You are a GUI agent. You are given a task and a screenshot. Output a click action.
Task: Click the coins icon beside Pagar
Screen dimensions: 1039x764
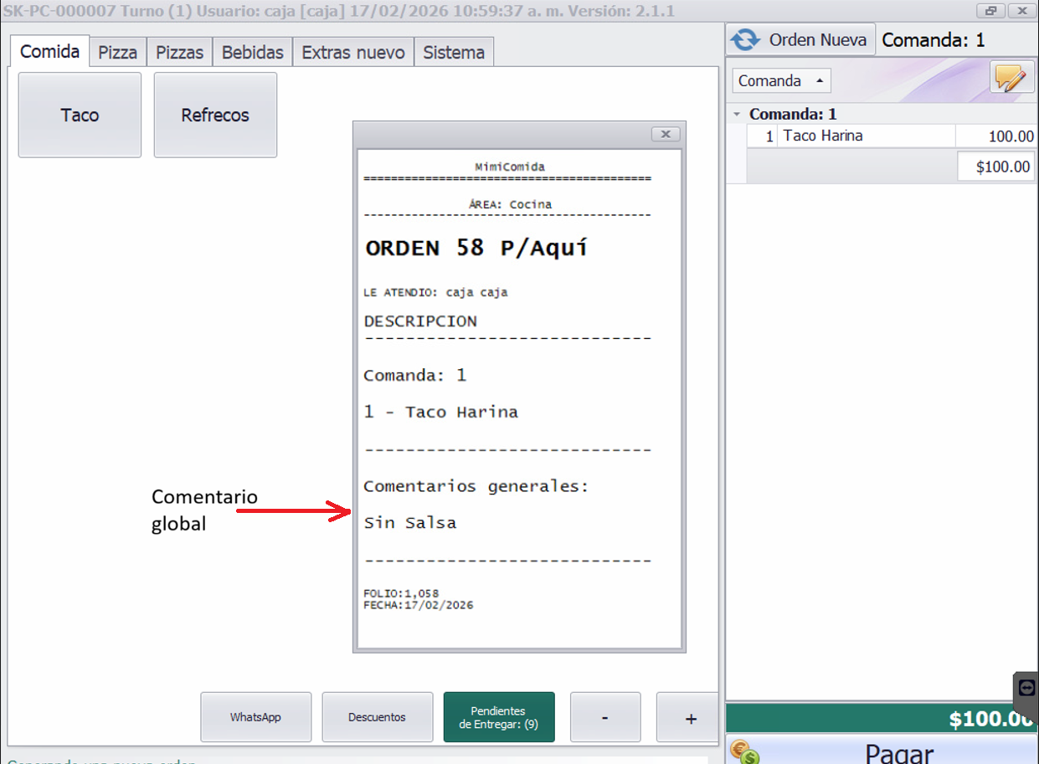[x=743, y=751]
